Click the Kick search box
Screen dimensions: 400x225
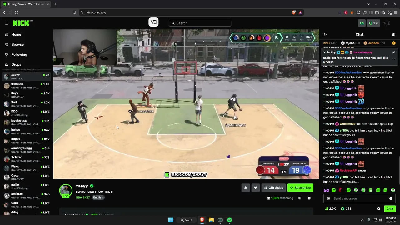tap(200, 23)
